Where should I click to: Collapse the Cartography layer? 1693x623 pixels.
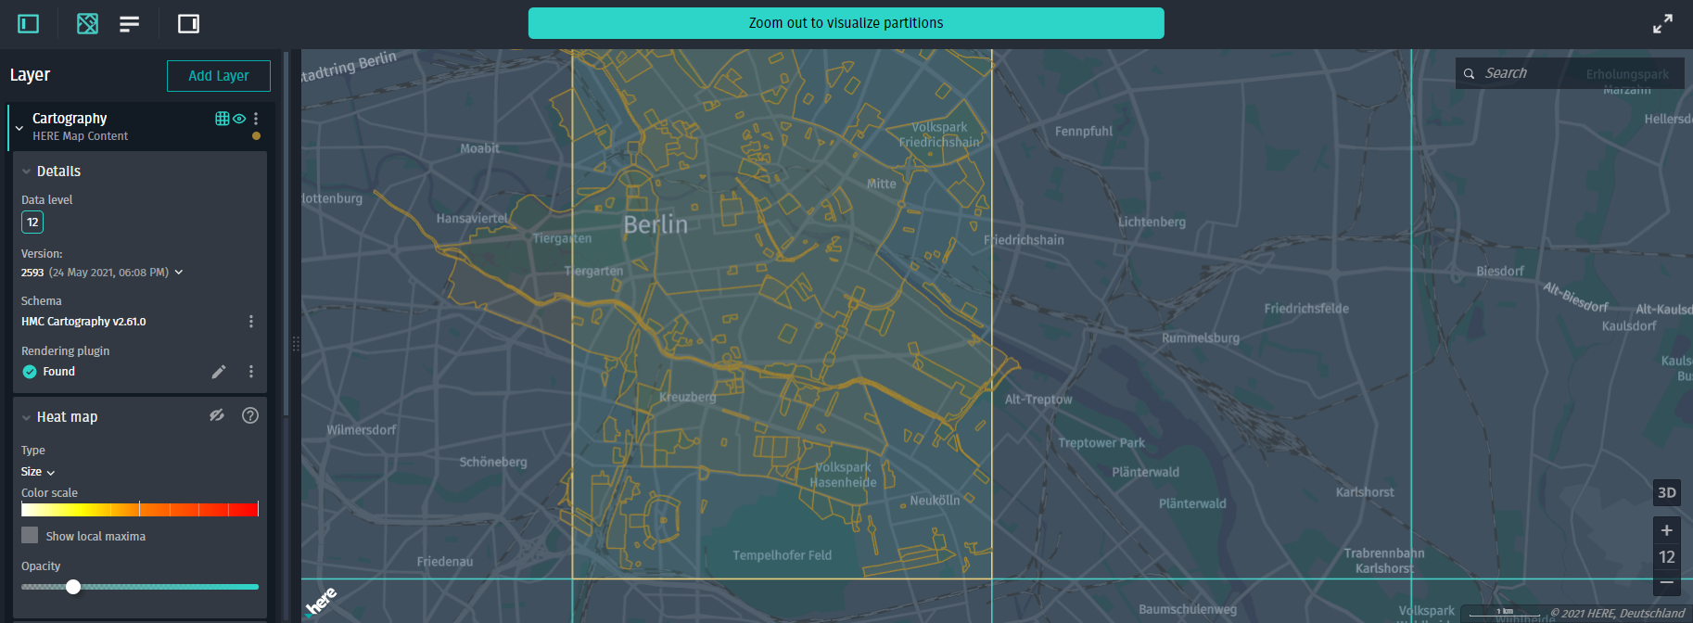click(x=19, y=128)
